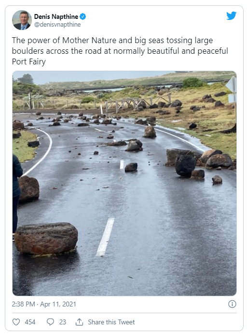The height and width of the screenshot is (335, 247).
Task: Click the Denis Napthine display name
Action: pyautogui.click(x=56, y=16)
